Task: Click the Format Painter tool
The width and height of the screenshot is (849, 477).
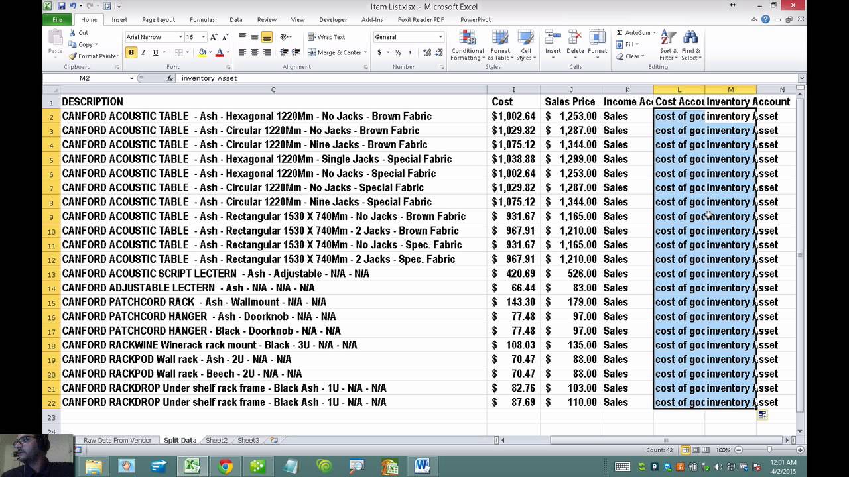Action: (94, 56)
